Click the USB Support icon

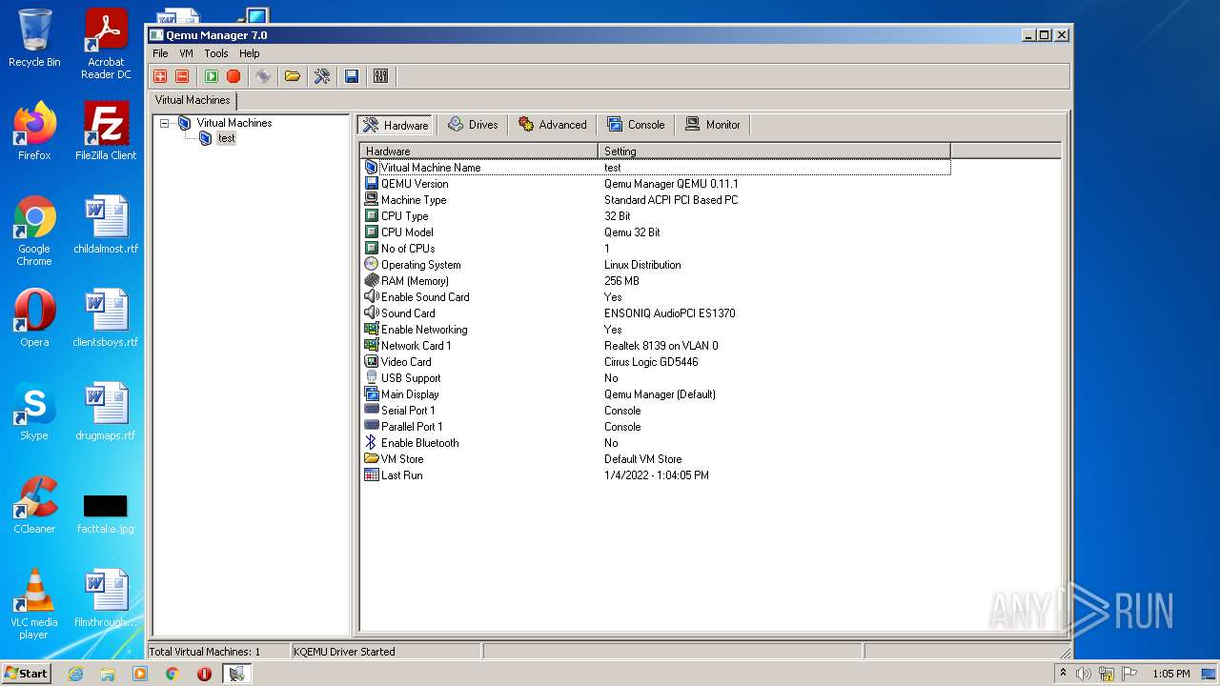click(x=372, y=378)
